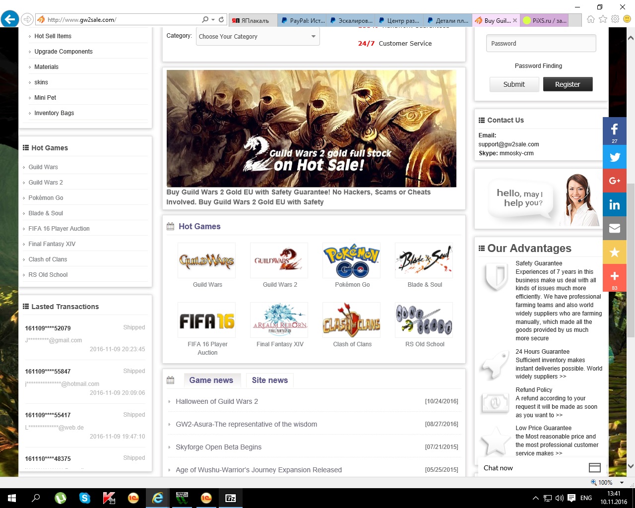Open the Favorites star icon
Image resolution: width=635 pixels, height=508 pixels.
tap(603, 19)
